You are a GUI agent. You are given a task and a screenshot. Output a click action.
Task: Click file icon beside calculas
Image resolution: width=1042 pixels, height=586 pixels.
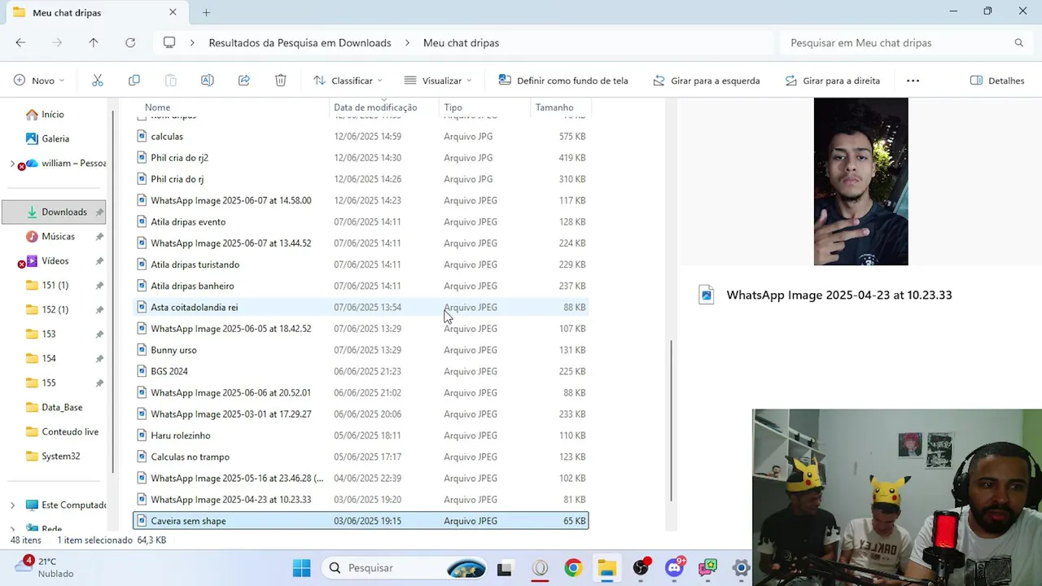(142, 136)
